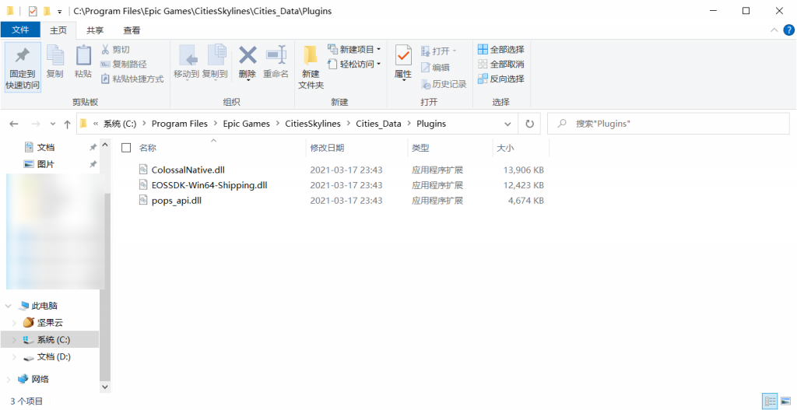Sort by the 修改日期 column header
This screenshot has height=410, width=797.
[327, 148]
